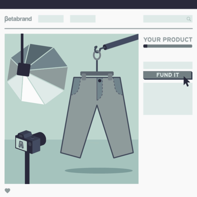The height and width of the screenshot is (197, 197).
Task: Click the hanging pants product image
Action: [97, 114]
